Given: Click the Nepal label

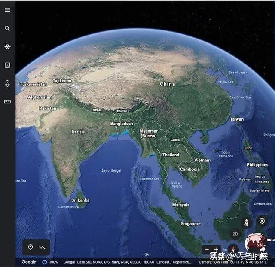Looking at the screenshot, I should pos(97,110).
